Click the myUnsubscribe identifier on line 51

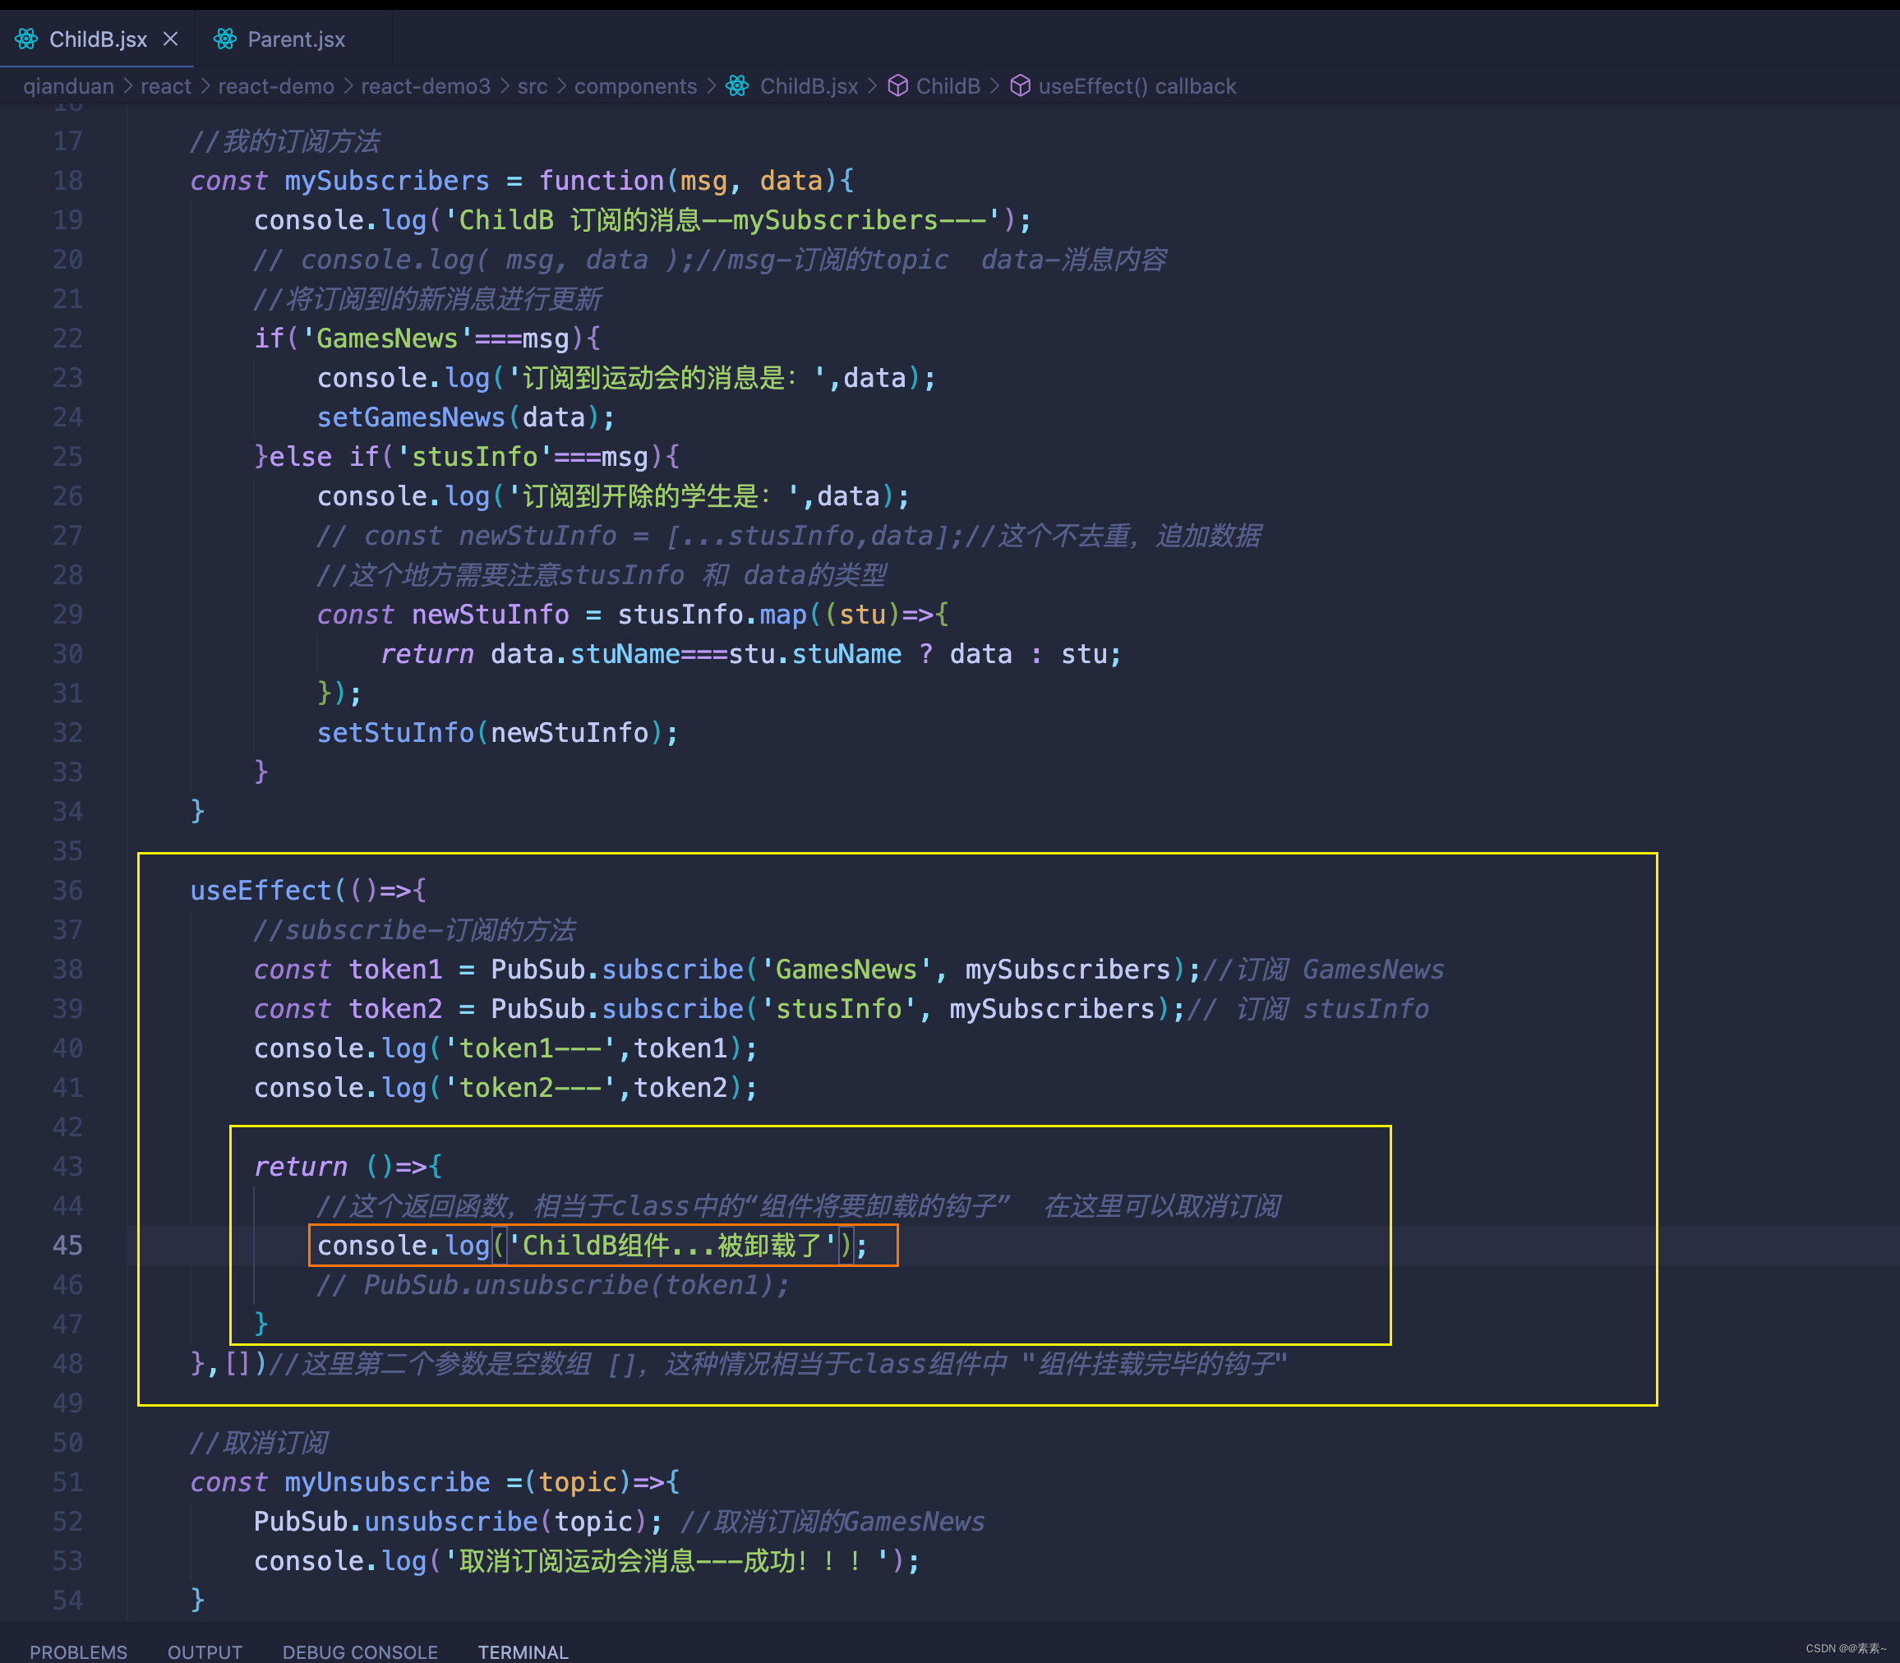386,1482
